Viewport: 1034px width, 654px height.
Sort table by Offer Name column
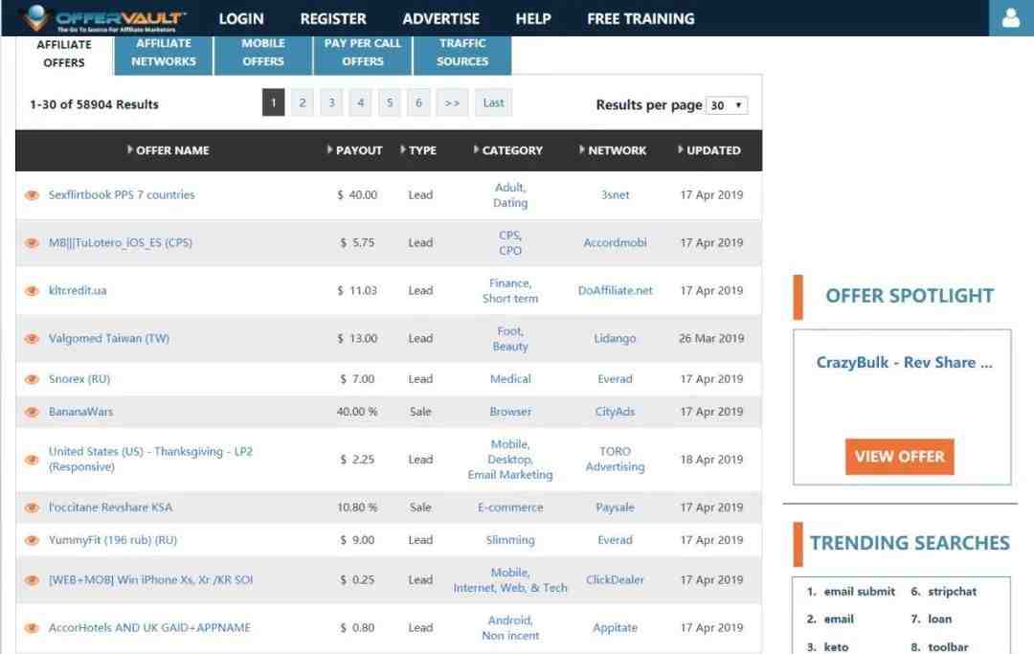pyautogui.click(x=169, y=150)
